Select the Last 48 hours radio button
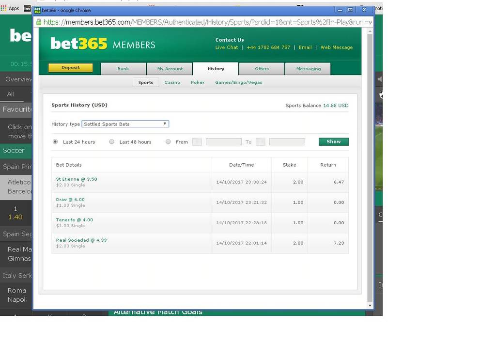Screen dimensions: 496x357 pyautogui.click(x=112, y=141)
